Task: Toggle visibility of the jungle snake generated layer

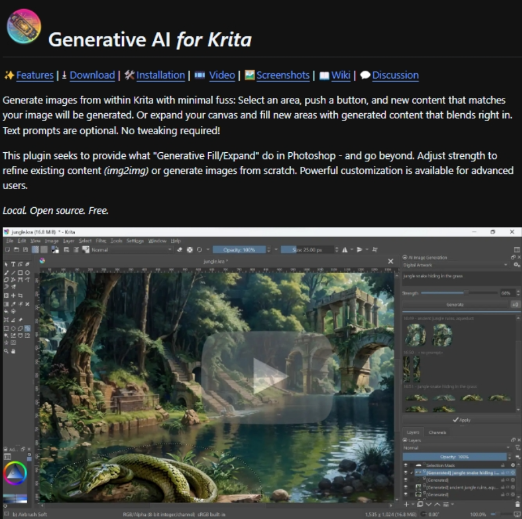Action: [405, 473]
